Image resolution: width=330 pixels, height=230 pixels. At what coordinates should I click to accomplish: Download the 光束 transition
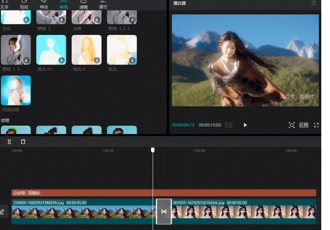(97, 20)
